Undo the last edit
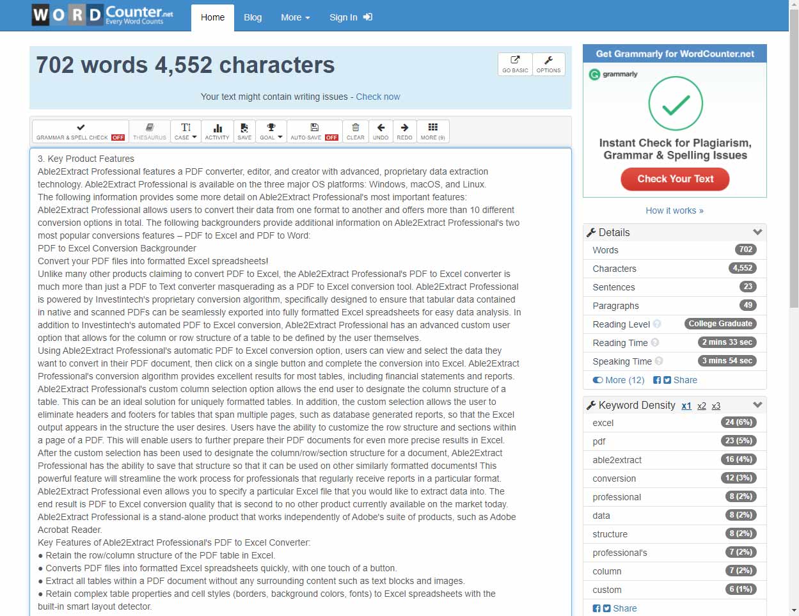Image resolution: width=799 pixels, height=616 pixels. coord(381,131)
